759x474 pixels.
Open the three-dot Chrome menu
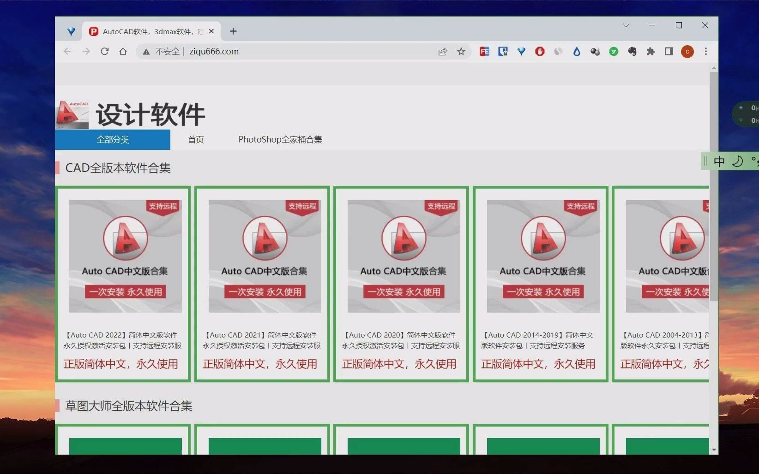706,52
